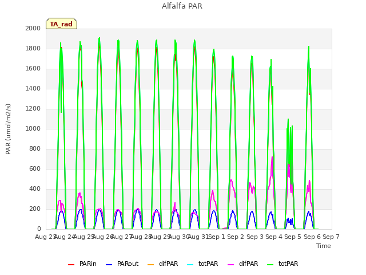Click the magenta difPAR peak on Sep 4
Viewport: 366px width, 275px height.
point(272,157)
